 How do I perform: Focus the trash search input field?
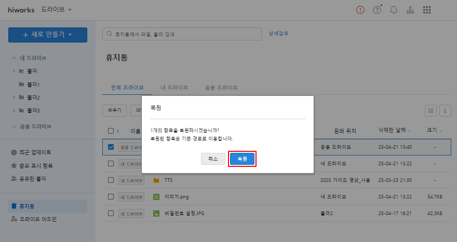click(x=182, y=34)
